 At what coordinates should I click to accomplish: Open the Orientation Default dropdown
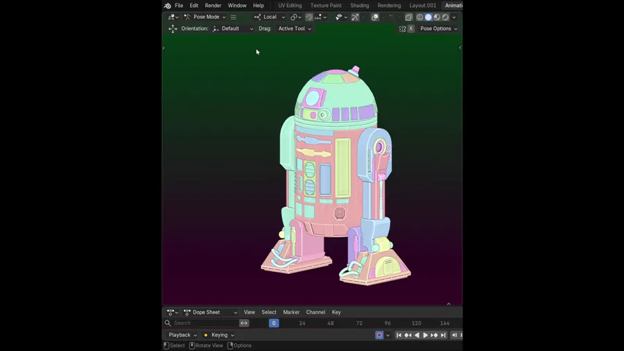pos(233,28)
